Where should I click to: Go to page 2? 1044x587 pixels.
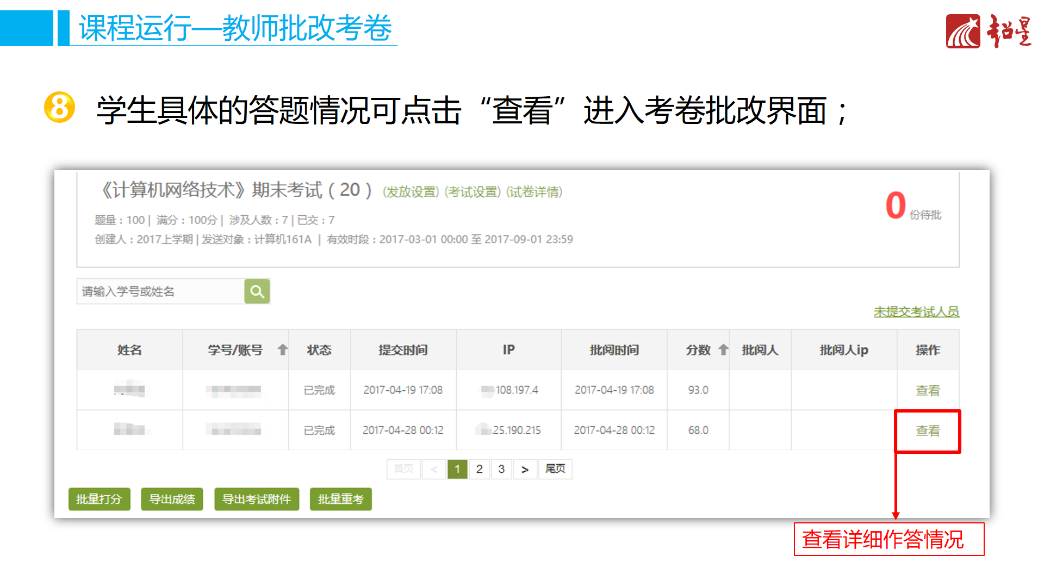tap(479, 469)
